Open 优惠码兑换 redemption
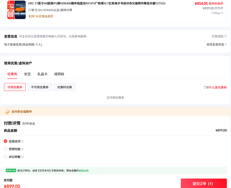Viewport: 231px width, 188px height. coord(64,87)
